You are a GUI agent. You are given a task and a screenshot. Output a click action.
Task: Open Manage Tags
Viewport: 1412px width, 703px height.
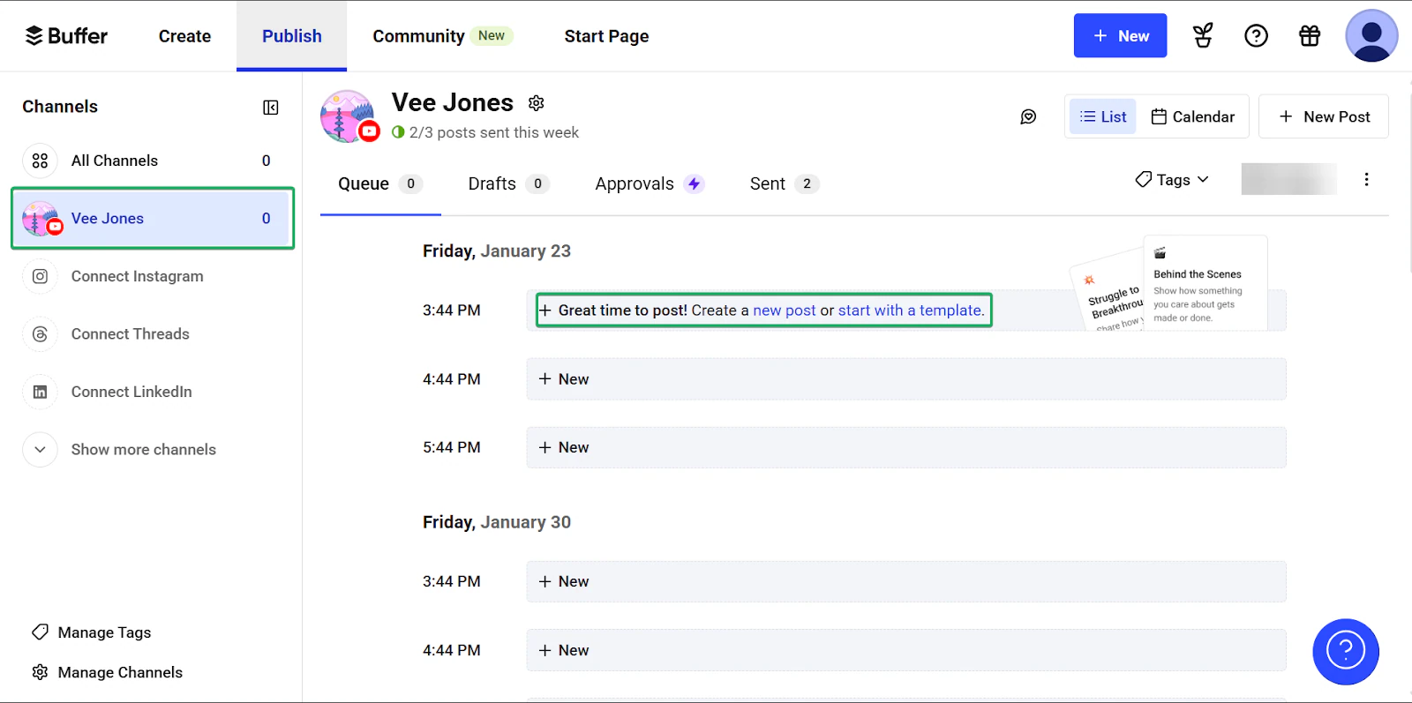click(91, 632)
